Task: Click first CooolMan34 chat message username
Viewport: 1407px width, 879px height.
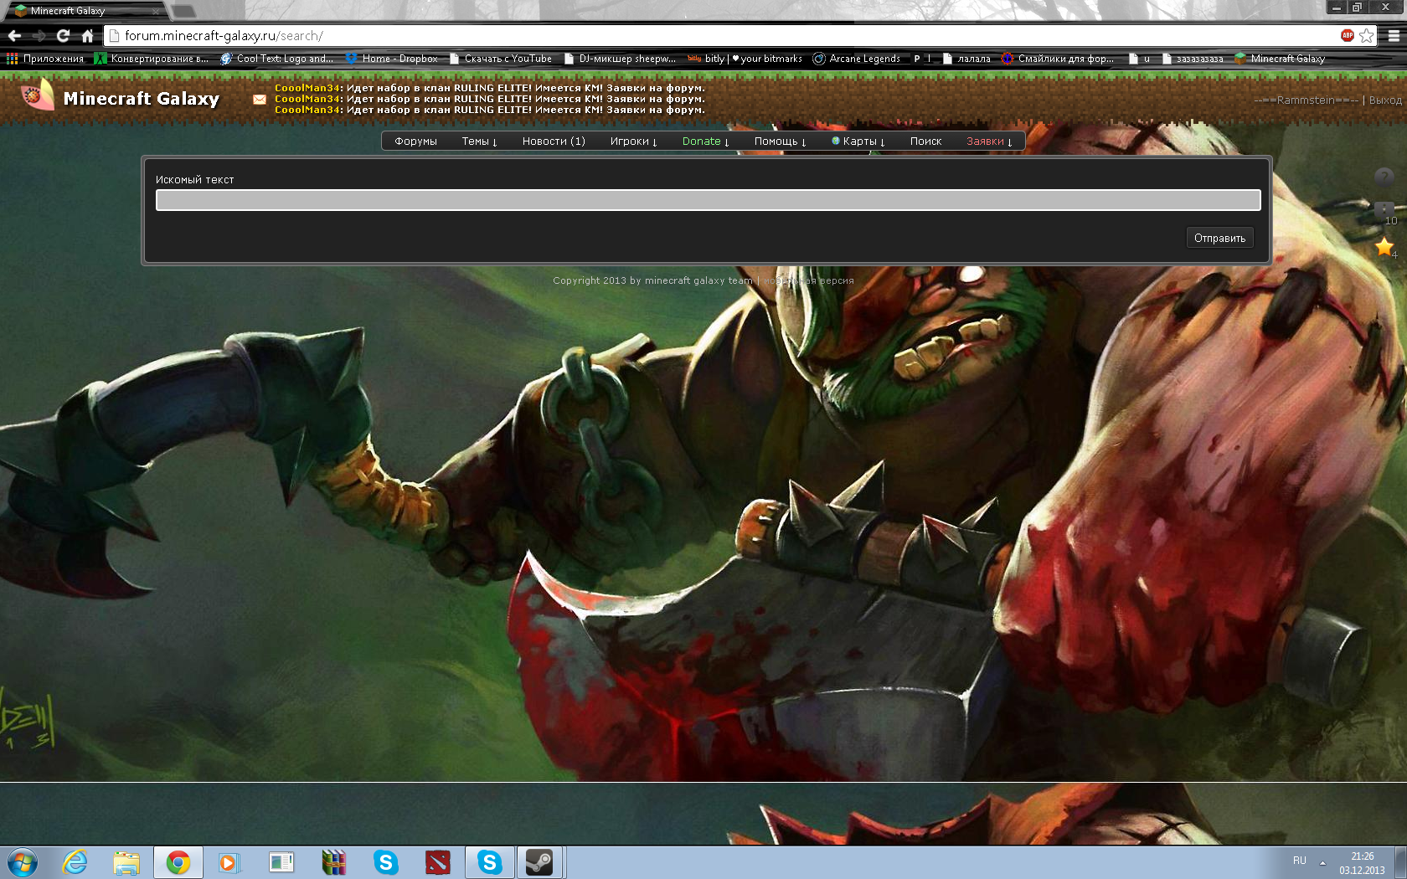Action: (307, 88)
